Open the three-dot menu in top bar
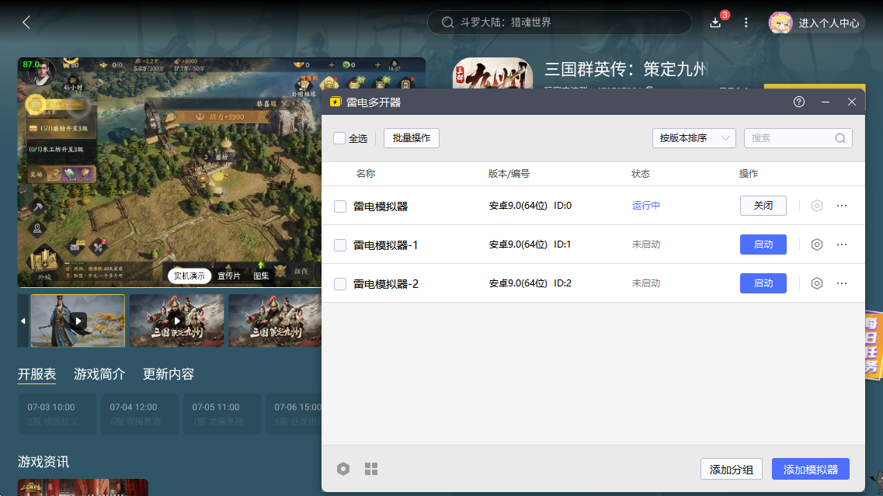The image size is (883, 496). coord(746,23)
